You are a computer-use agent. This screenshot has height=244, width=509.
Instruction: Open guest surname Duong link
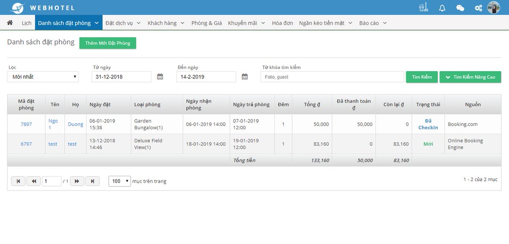pyautogui.click(x=76, y=125)
